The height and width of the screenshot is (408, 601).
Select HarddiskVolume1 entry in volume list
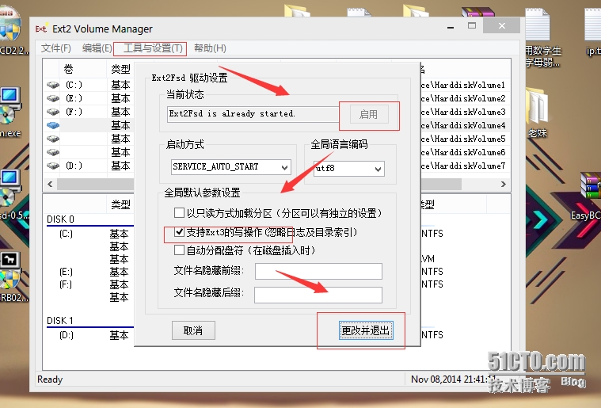(463, 85)
